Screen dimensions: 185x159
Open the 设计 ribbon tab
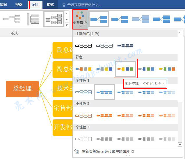click(x=35, y=5)
